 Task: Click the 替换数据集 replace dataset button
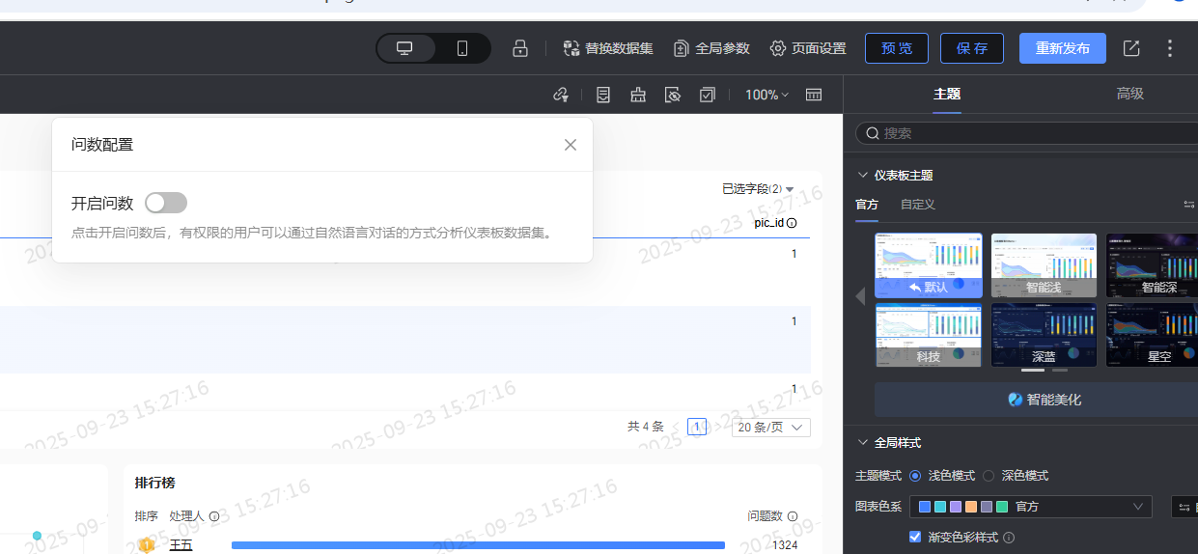(x=608, y=48)
